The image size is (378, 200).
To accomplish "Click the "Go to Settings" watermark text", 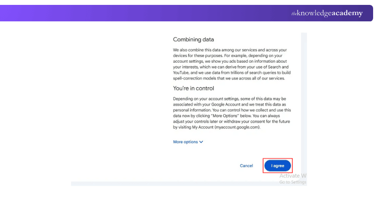I will coord(293,182).
